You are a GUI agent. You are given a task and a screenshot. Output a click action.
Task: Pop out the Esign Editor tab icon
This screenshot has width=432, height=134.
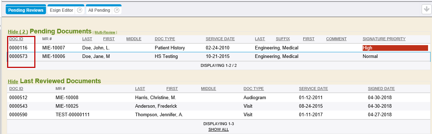point(80,10)
